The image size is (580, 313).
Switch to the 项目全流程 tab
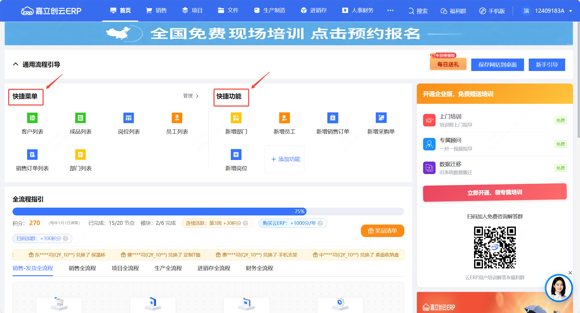125,268
